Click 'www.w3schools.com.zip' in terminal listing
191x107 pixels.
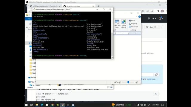coord(98,50)
